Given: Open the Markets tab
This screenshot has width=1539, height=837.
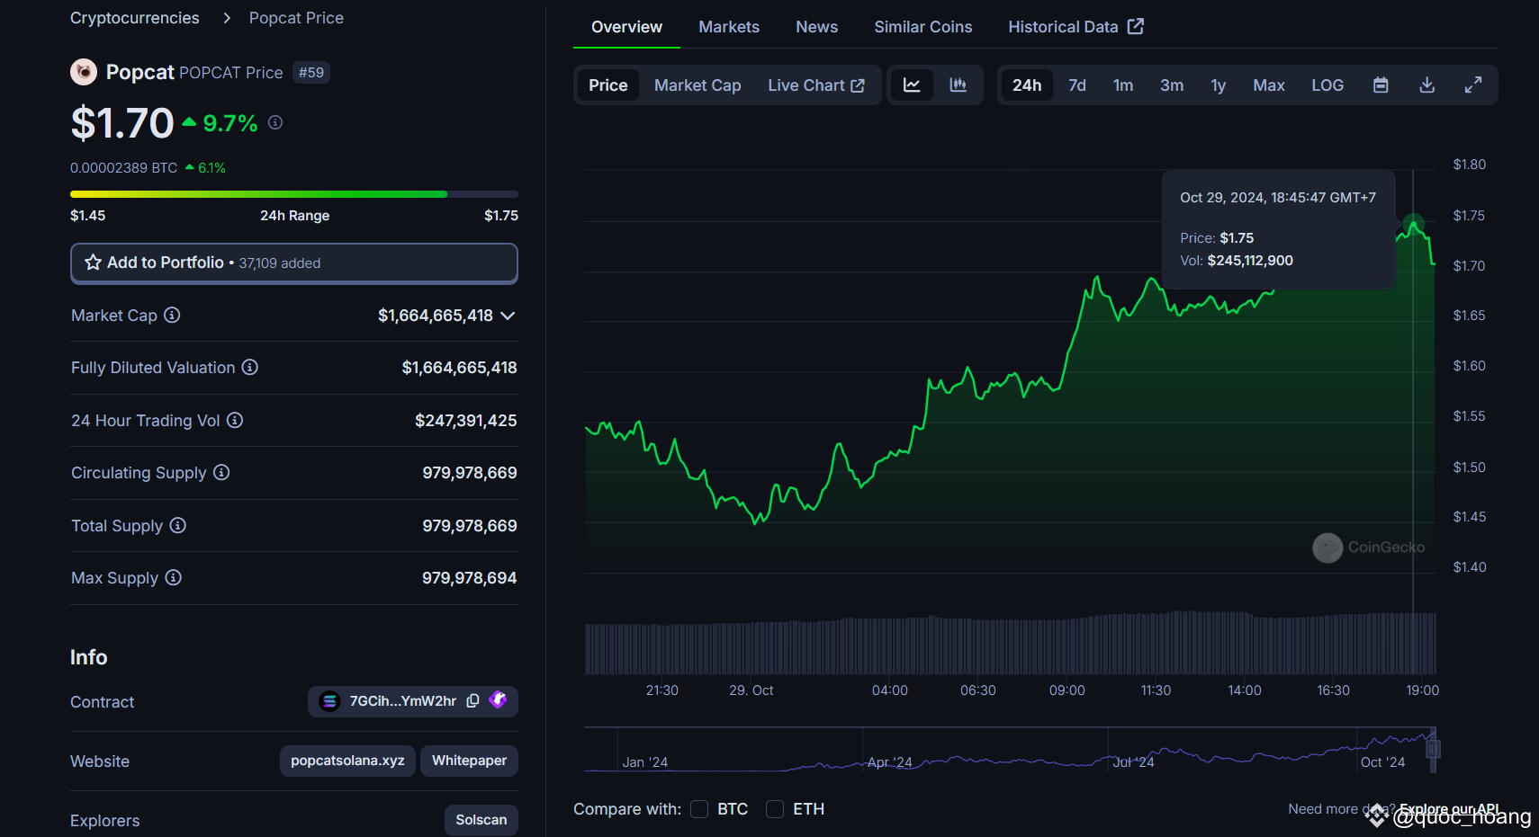Looking at the screenshot, I should coord(728,27).
